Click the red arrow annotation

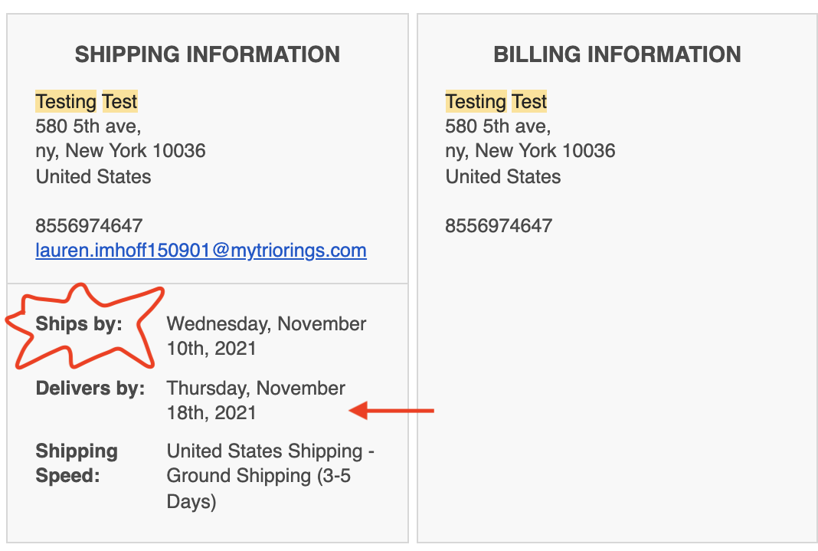pyautogui.click(x=391, y=411)
